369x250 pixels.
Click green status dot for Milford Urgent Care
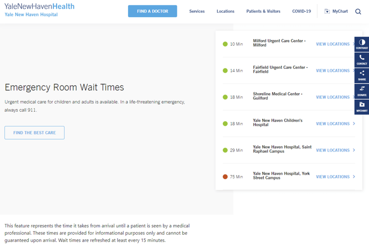pos(225,44)
